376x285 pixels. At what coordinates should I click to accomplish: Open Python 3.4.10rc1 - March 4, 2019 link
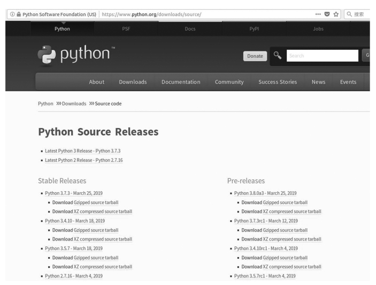[x=266, y=249]
